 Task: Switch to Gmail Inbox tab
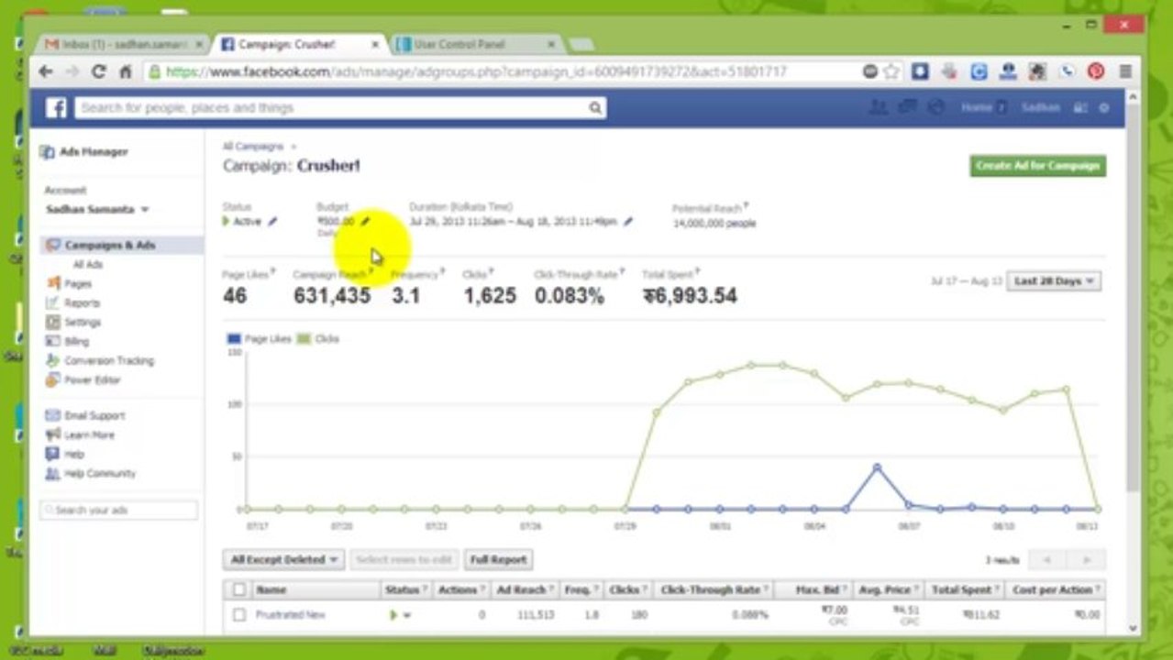122,44
